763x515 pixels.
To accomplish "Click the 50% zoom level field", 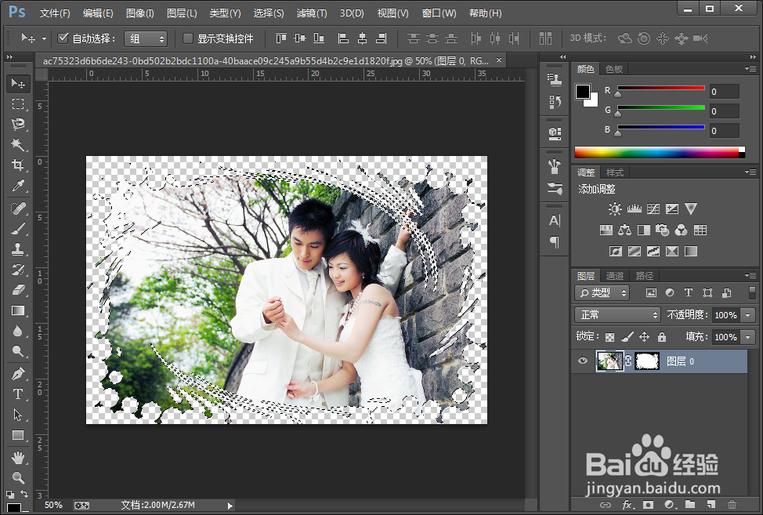I will (53, 506).
